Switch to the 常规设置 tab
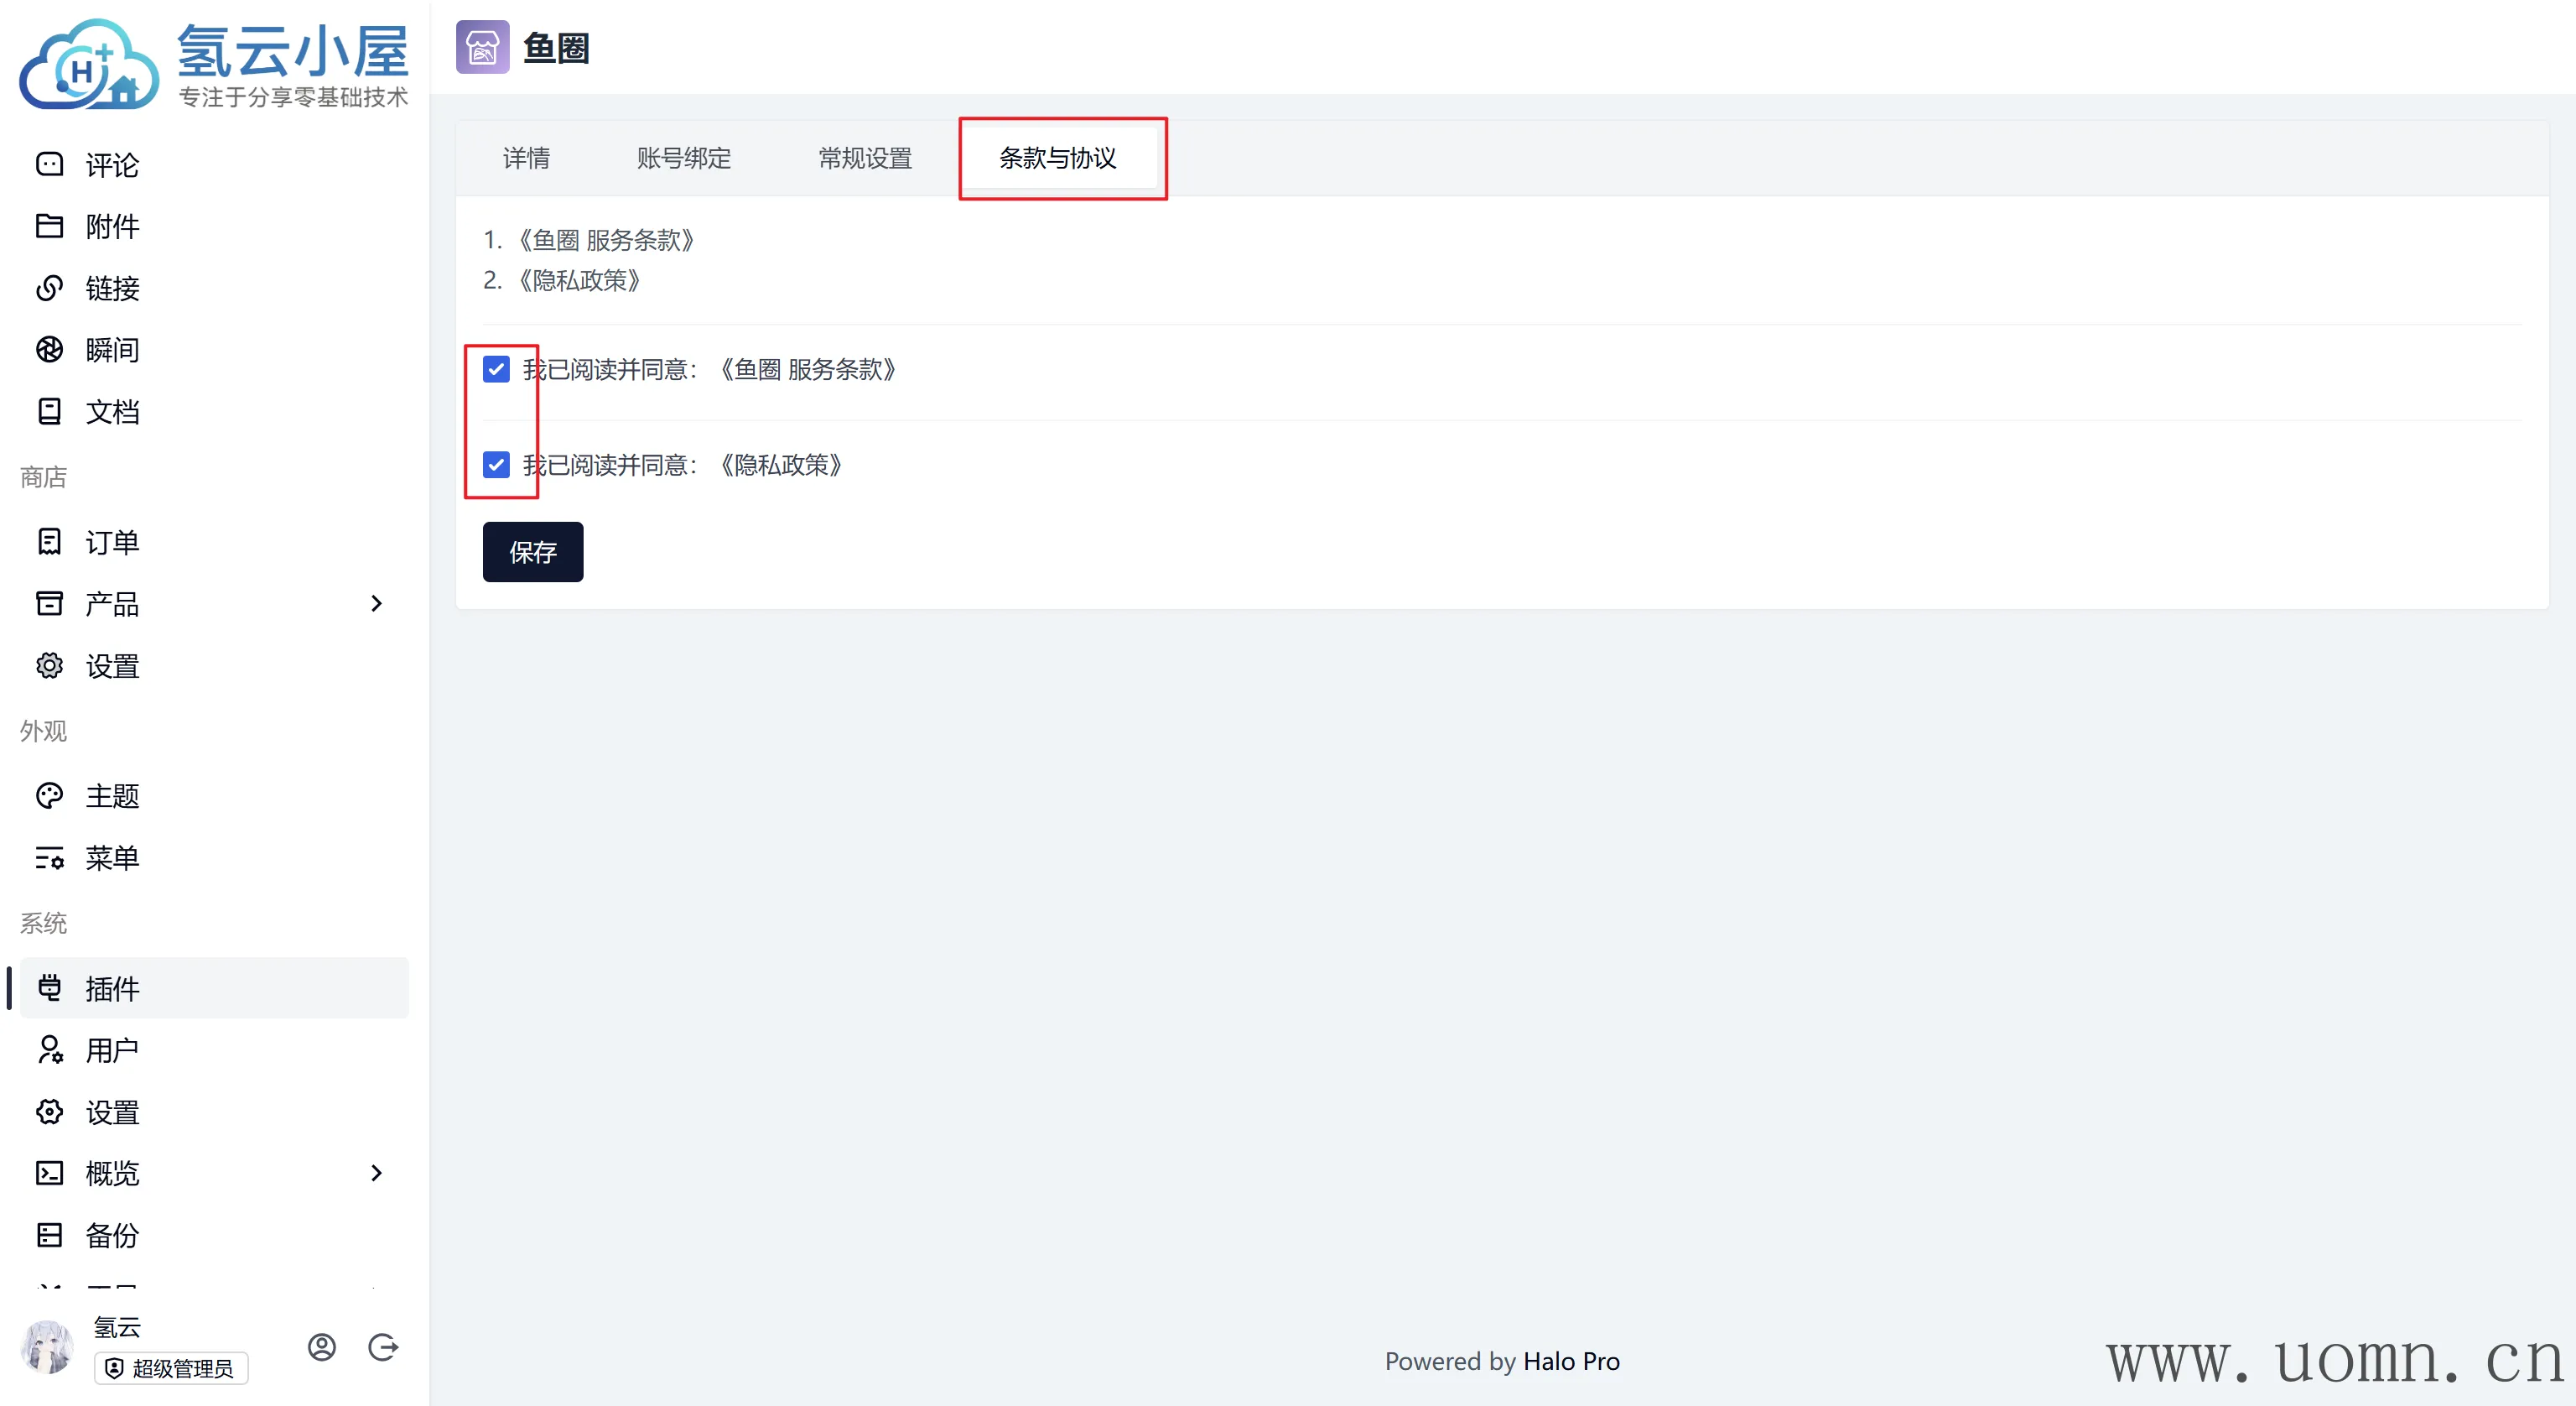The image size is (2576, 1406). [x=865, y=158]
